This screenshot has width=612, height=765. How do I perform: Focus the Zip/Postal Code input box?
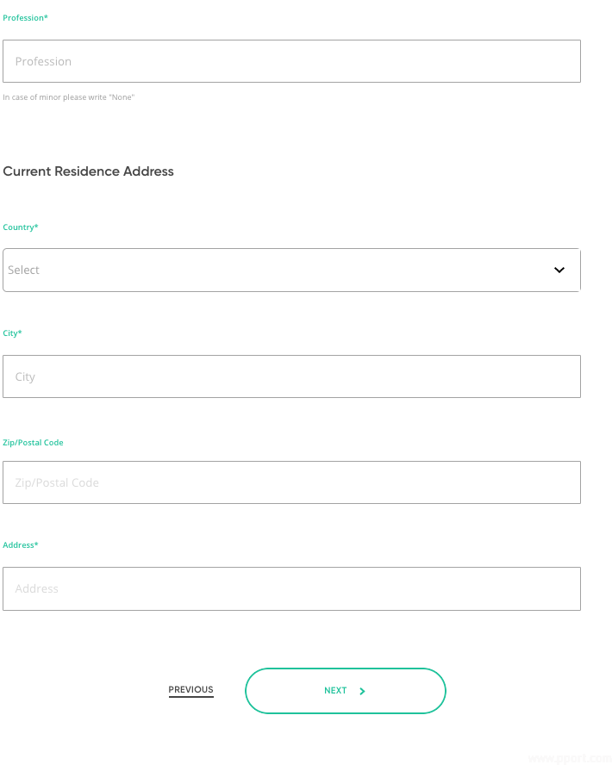click(x=291, y=482)
